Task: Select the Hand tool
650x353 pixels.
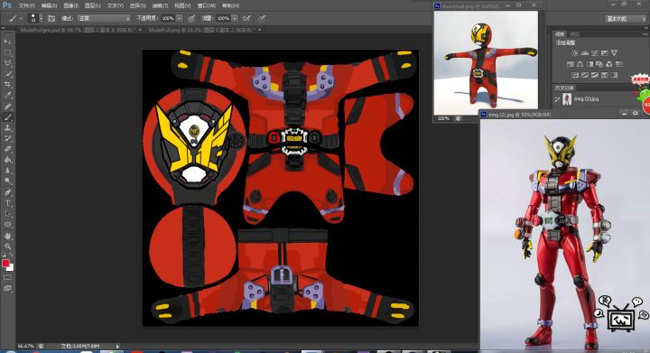Action: (7, 236)
